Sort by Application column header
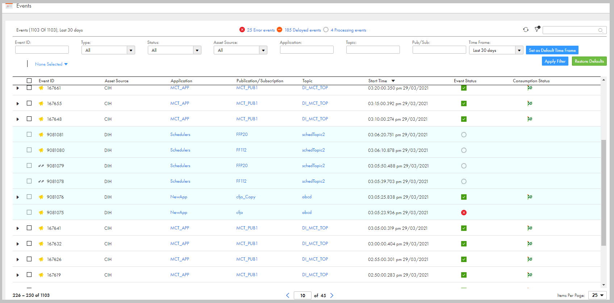The image size is (614, 303). (x=181, y=81)
